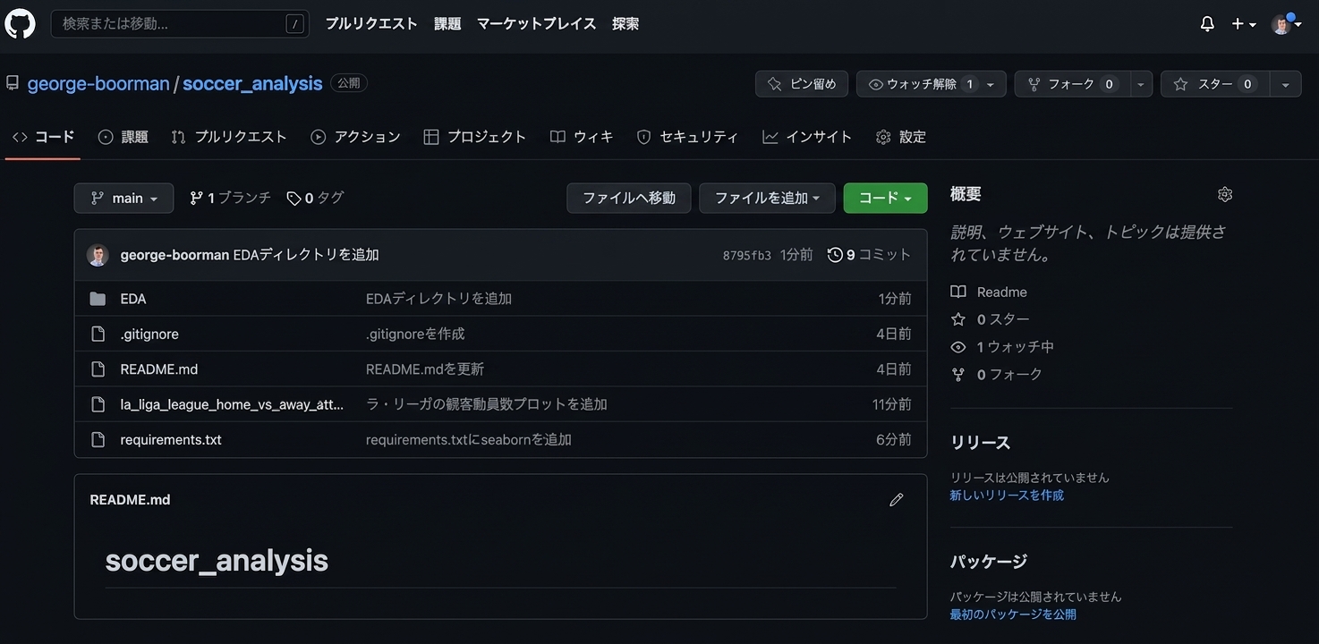Open the soccer_analysis repository link

(252, 83)
